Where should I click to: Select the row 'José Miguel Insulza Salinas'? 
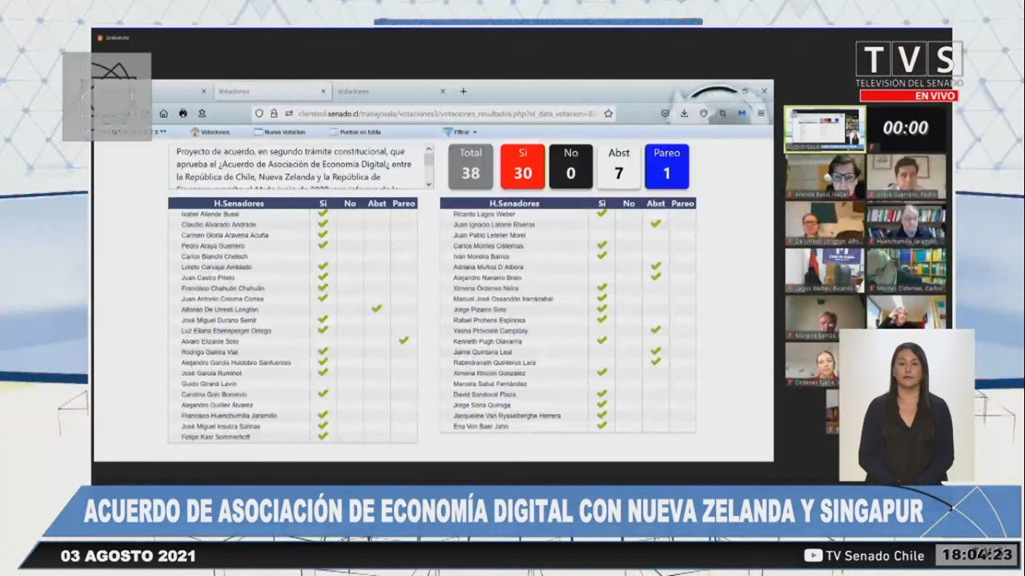click(x=292, y=426)
